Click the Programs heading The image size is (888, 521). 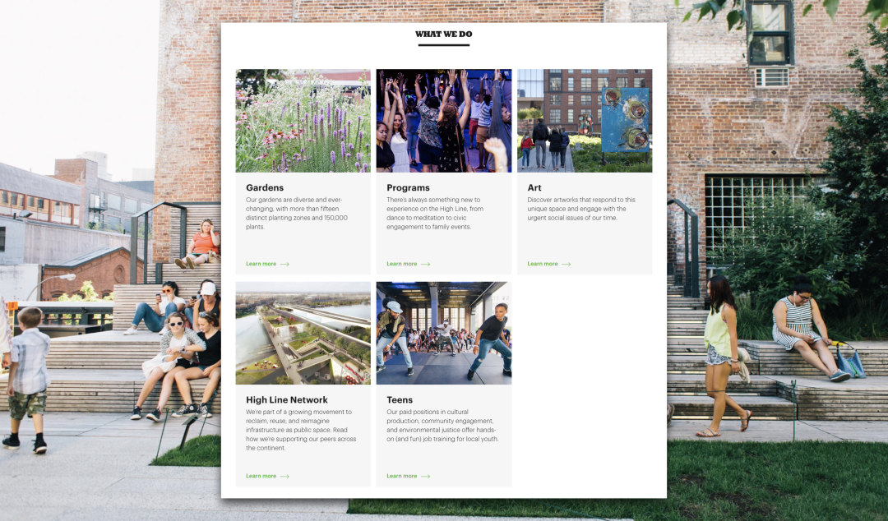click(x=408, y=188)
